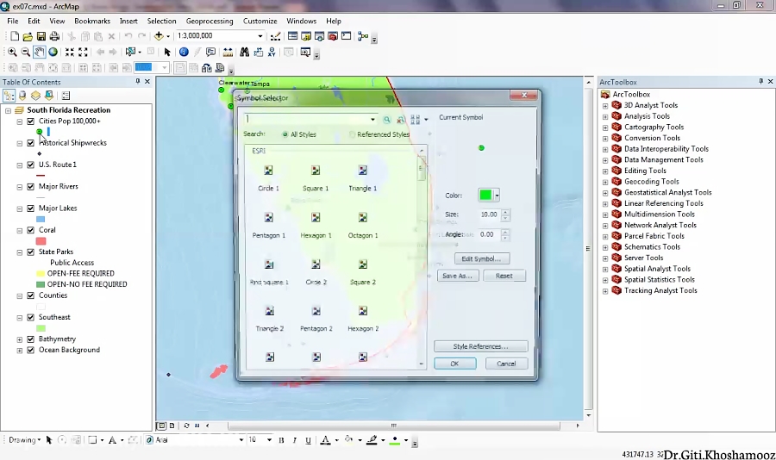Open the Geoprocessing menu
The image size is (776, 460).
tap(210, 21)
